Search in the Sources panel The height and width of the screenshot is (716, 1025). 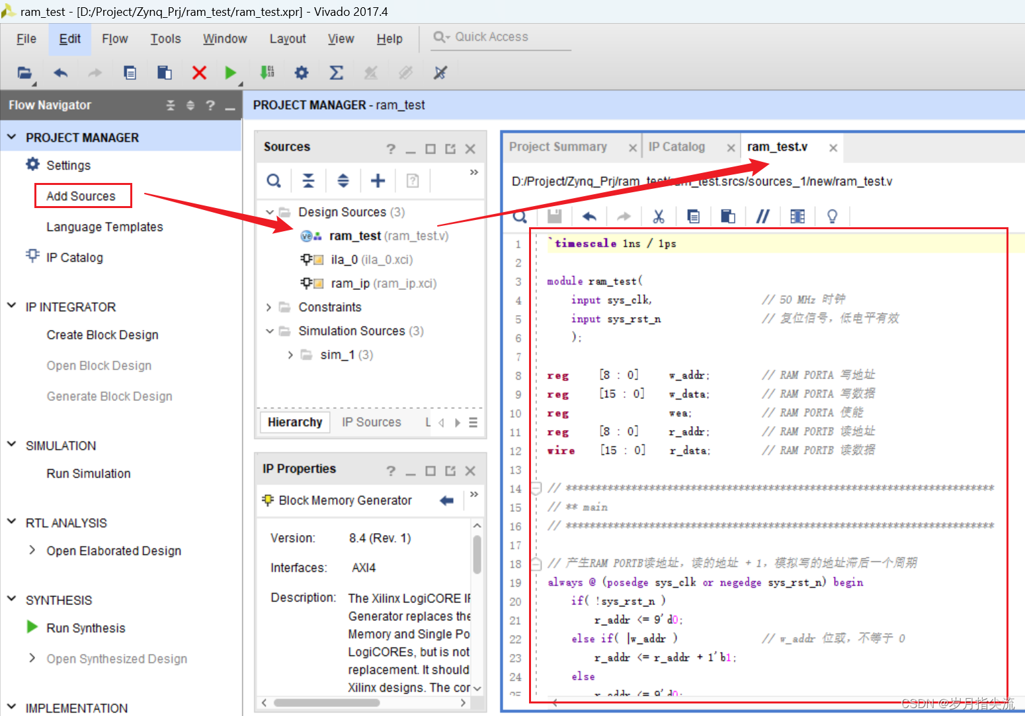click(274, 180)
